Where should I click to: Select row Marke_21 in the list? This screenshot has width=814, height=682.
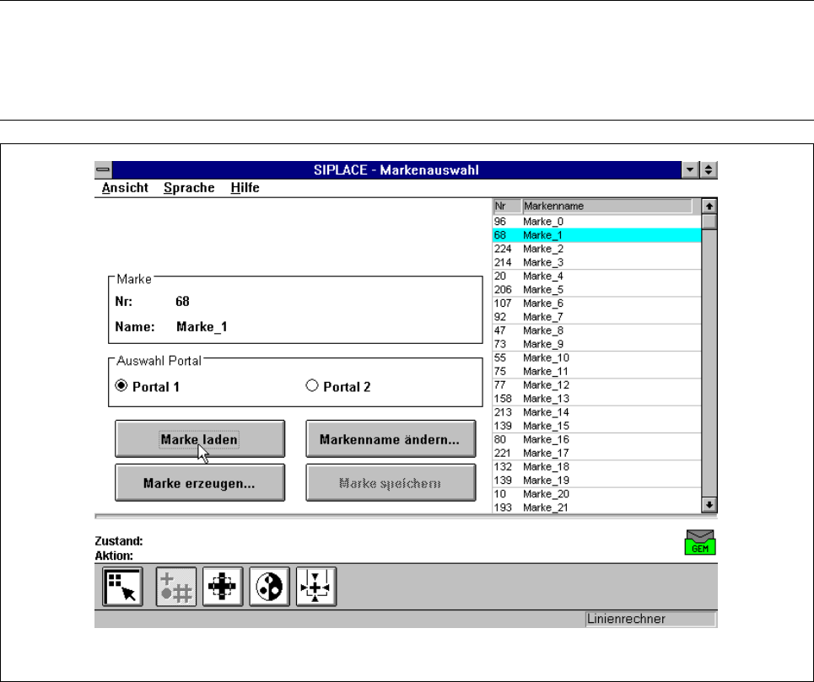pyautogui.click(x=596, y=507)
